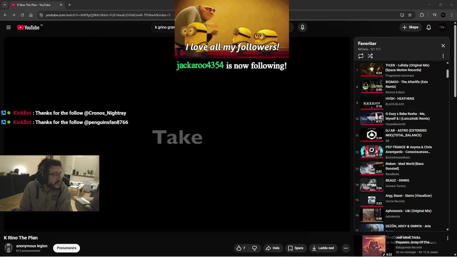Open YouTube notifications bell

coord(429,27)
